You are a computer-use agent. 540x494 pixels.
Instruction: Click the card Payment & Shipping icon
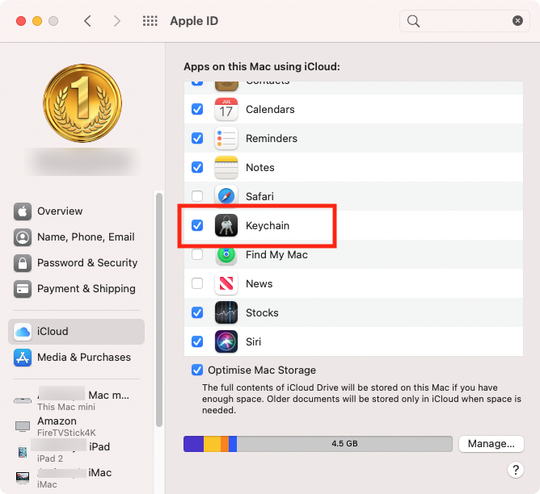point(23,288)
